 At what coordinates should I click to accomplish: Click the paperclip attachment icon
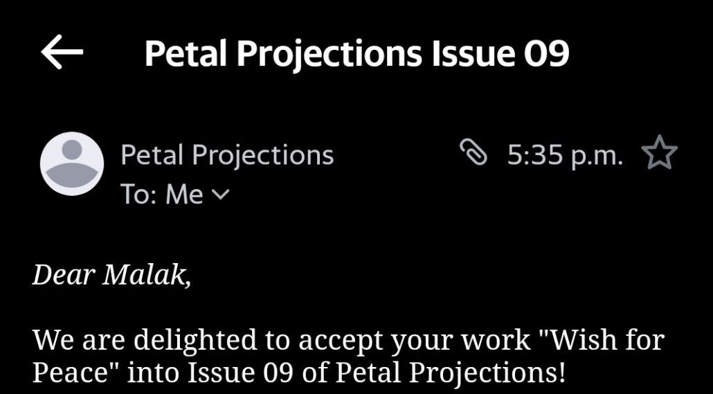(x=474, y=154)
